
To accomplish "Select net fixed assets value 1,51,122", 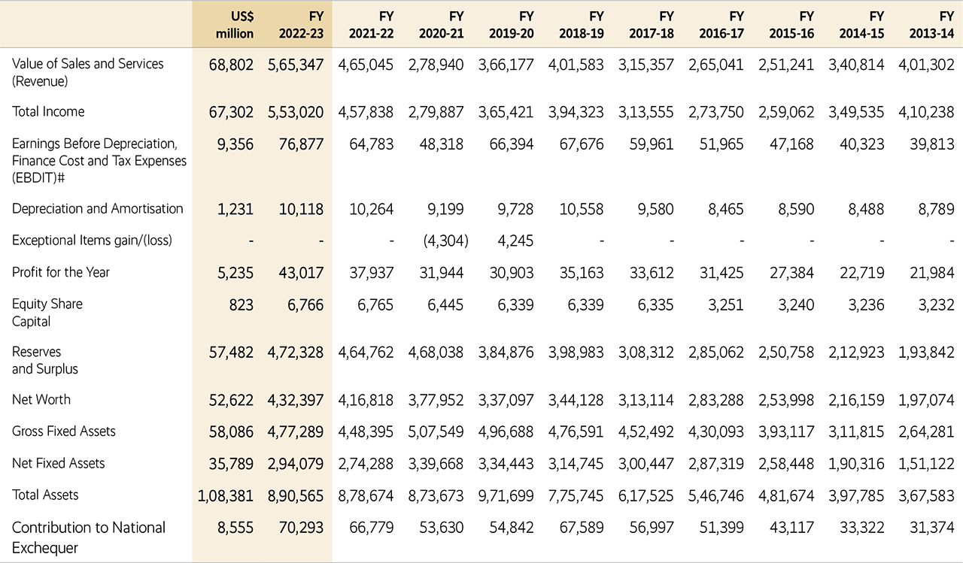I will click(927, 464).
